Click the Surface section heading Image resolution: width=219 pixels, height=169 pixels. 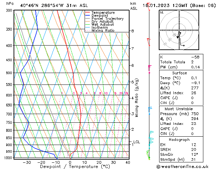coord(179,73)
